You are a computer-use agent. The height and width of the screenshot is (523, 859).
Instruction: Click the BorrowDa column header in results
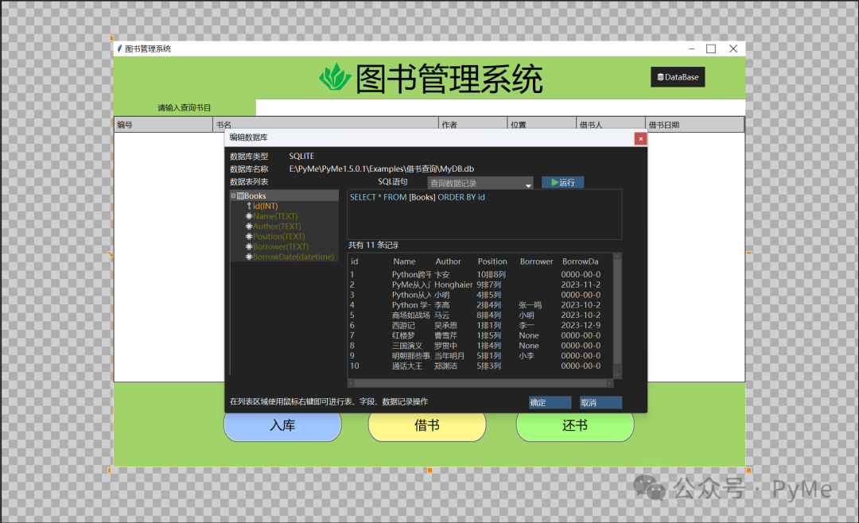click(x=580, y=261)
